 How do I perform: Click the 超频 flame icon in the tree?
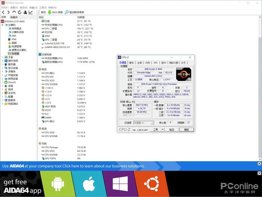tap(9, 43)
